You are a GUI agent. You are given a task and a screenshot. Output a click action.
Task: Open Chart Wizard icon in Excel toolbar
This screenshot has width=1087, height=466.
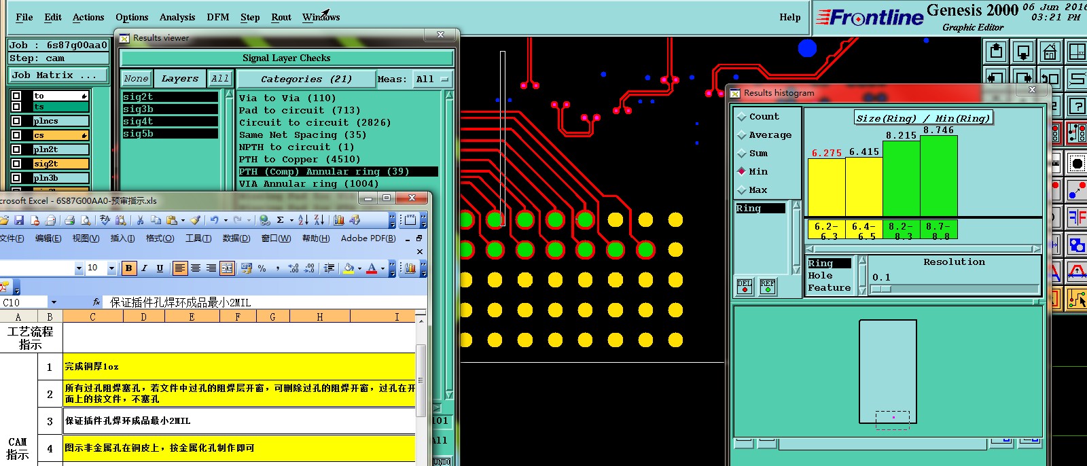tap(339, 220)
